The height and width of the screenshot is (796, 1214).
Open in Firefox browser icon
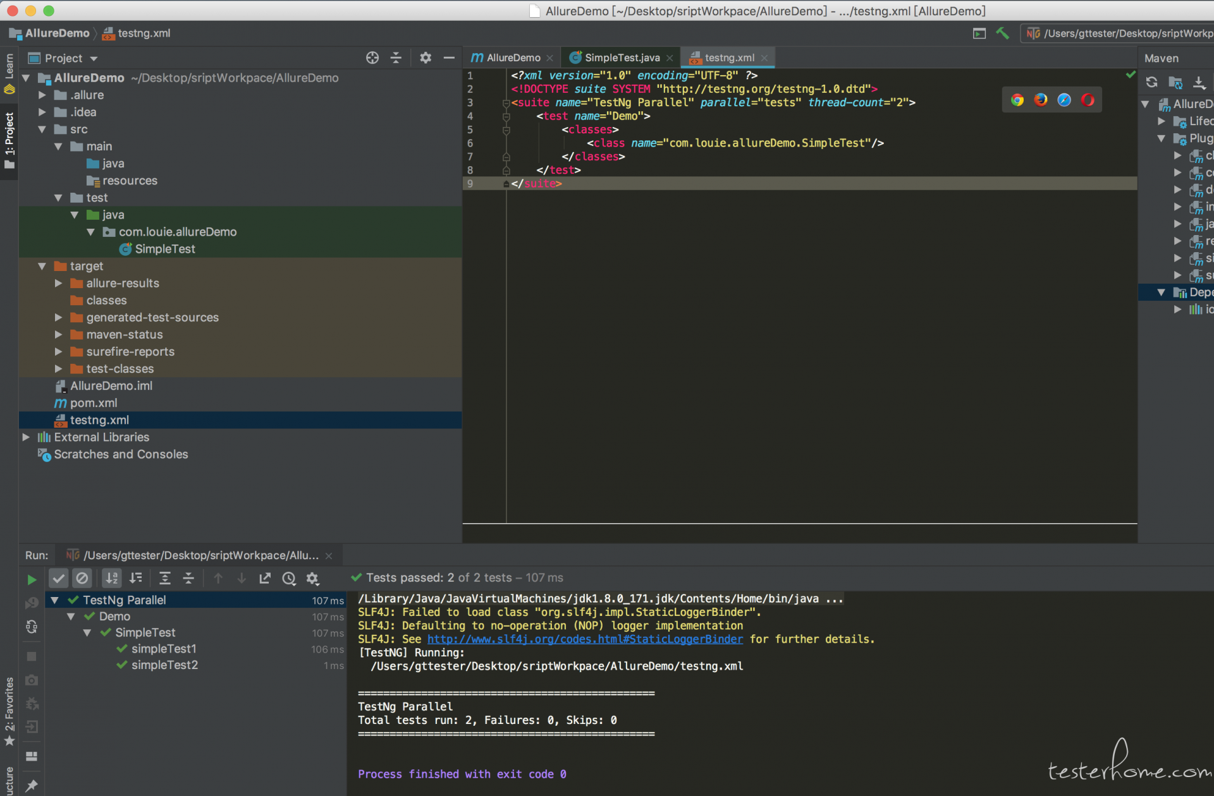(1041, 100)
